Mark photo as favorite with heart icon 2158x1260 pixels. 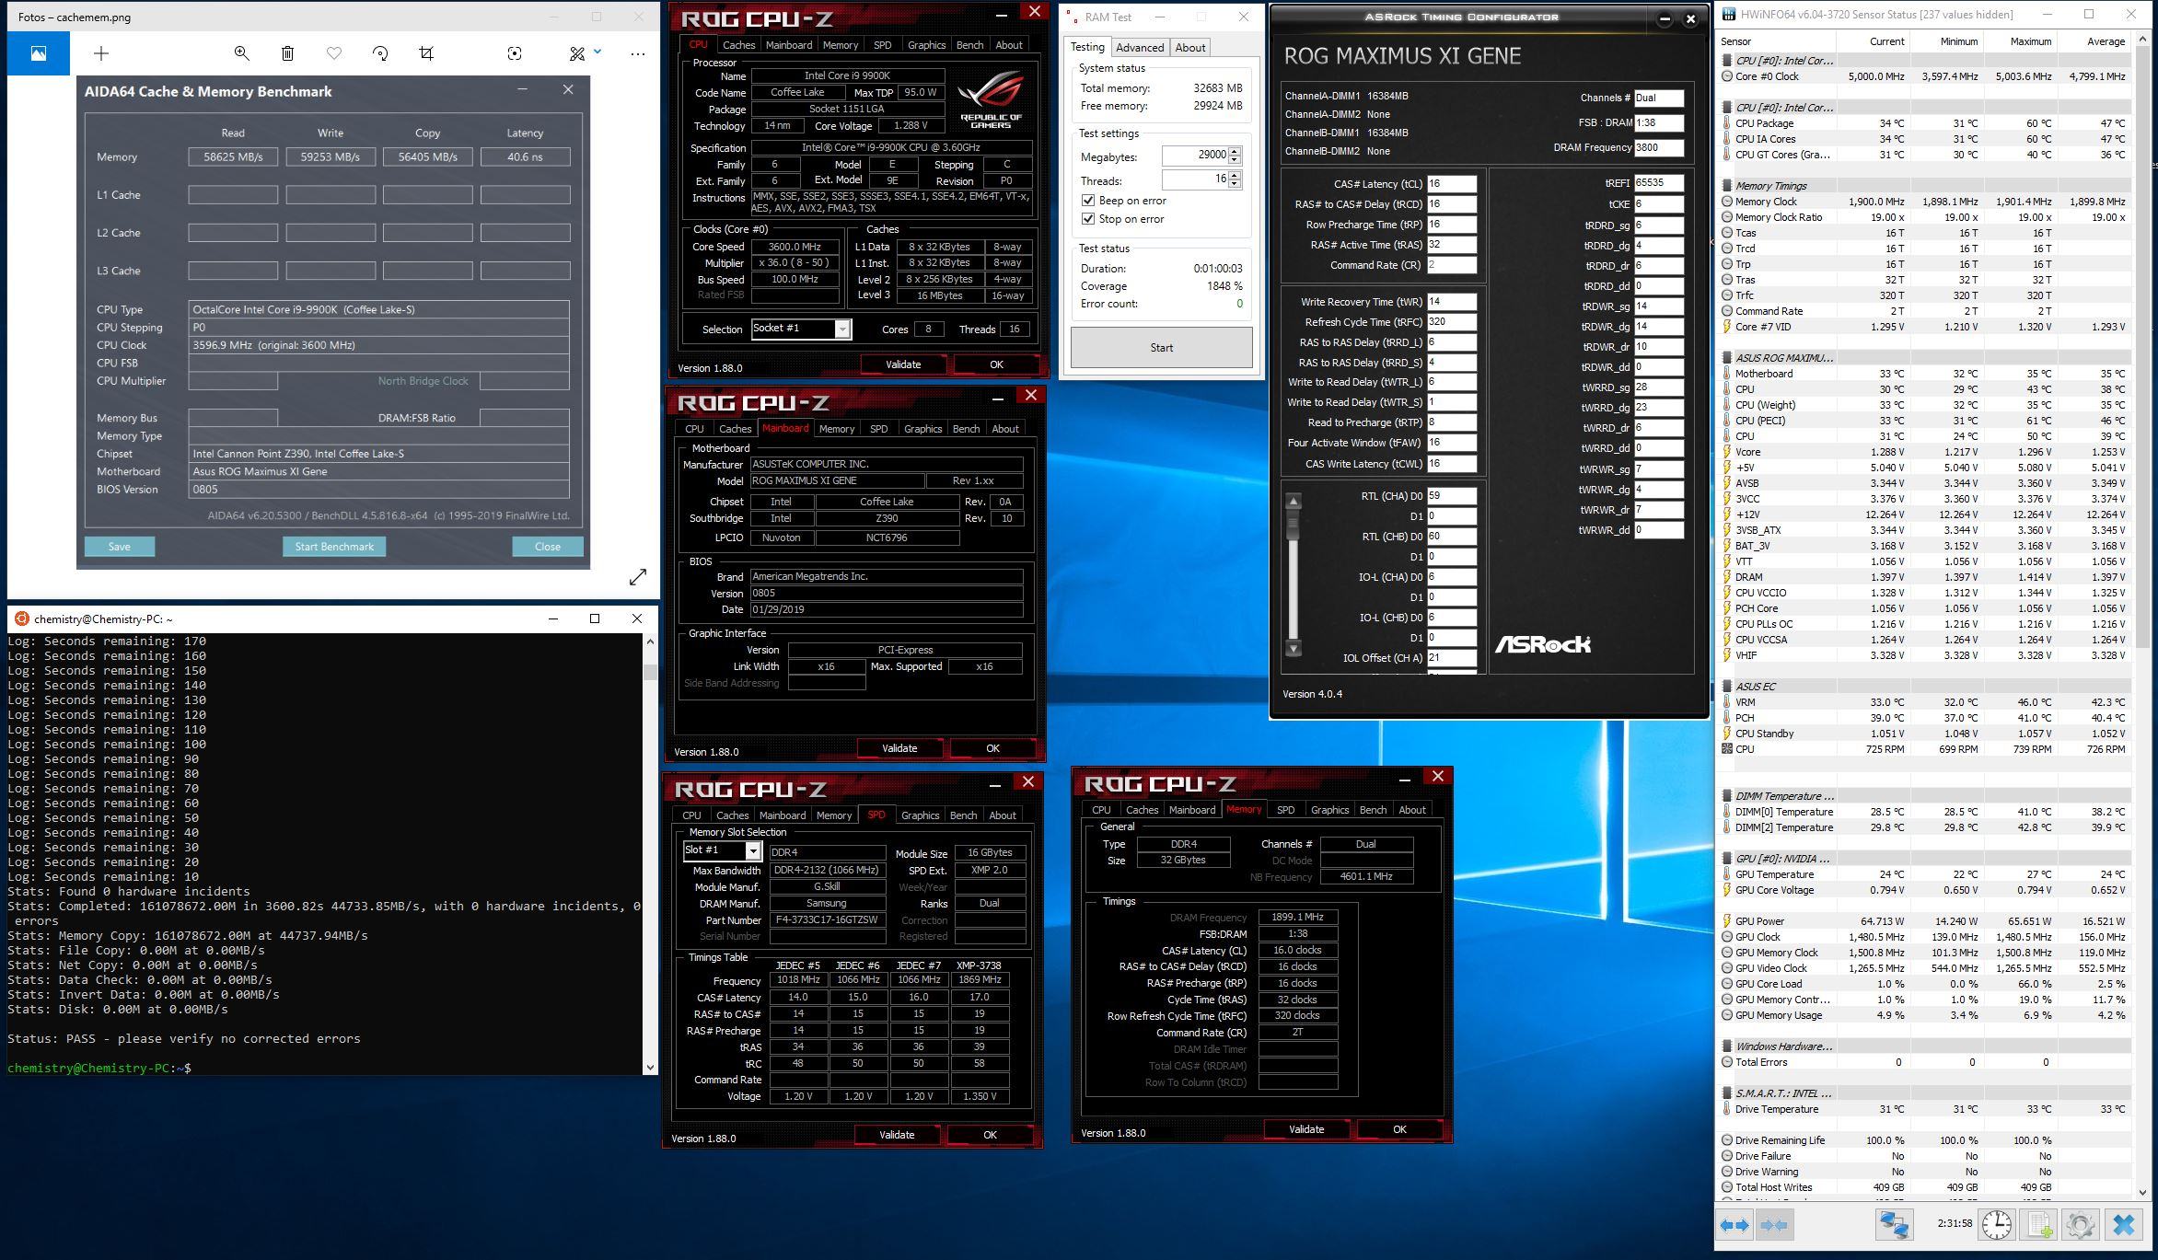(x=334, y=53)
